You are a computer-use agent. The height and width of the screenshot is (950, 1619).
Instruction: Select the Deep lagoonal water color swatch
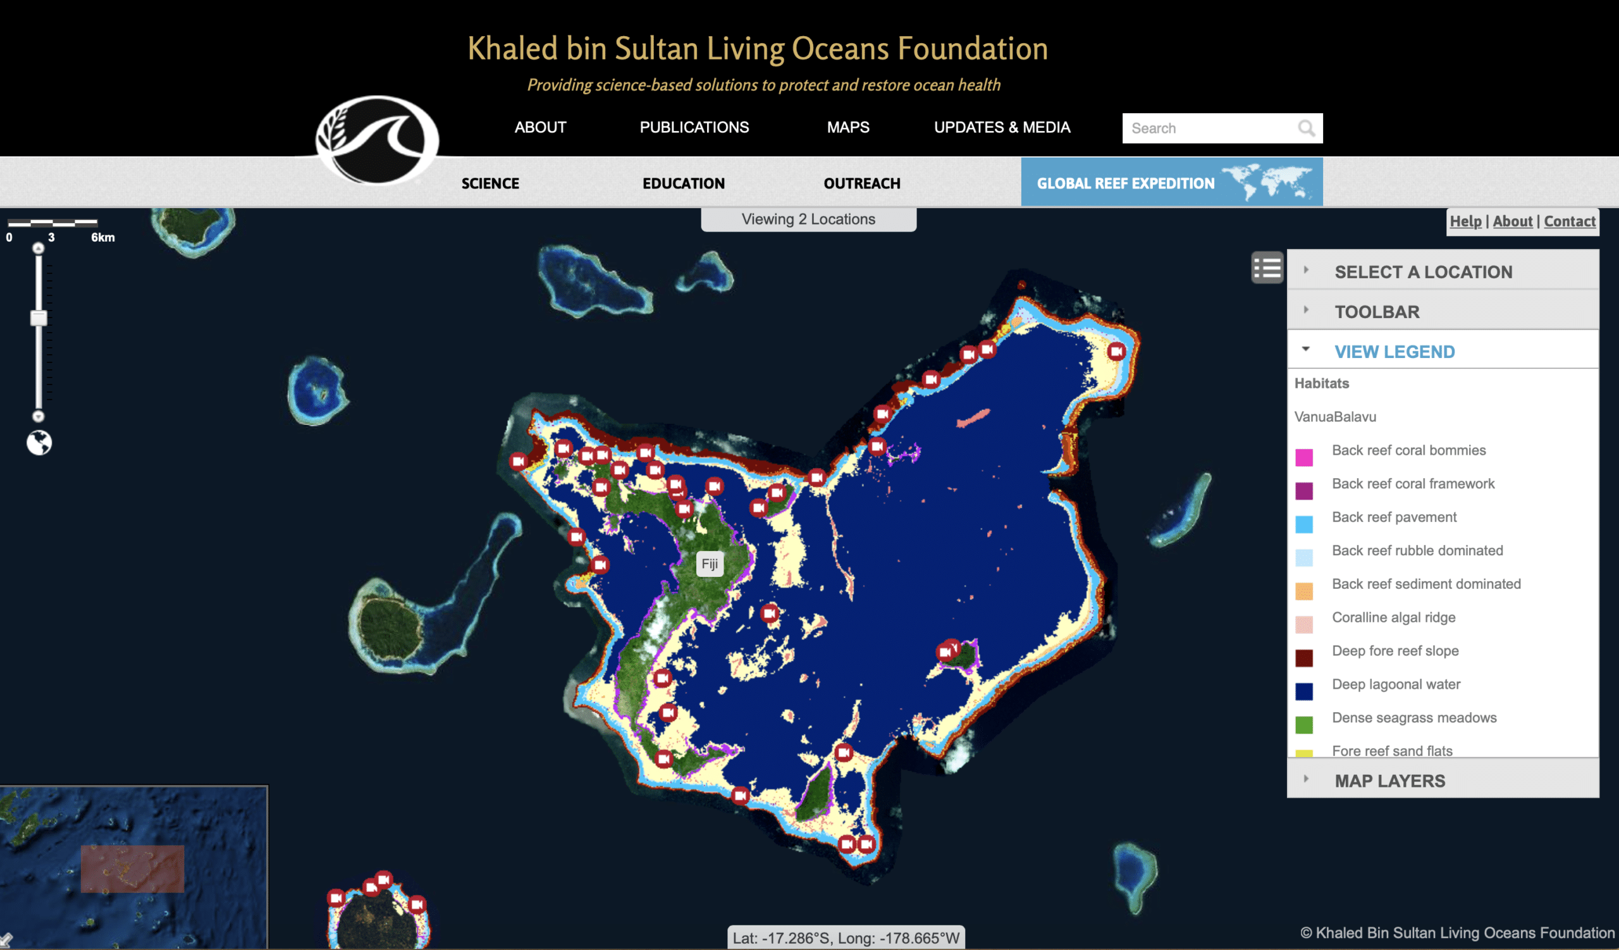pyautogui.click(x=1305, y=692)
